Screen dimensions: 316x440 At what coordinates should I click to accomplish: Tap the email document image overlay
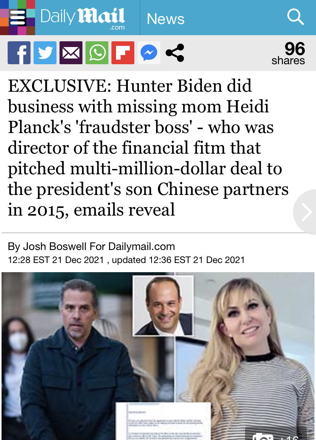(163, 422)
